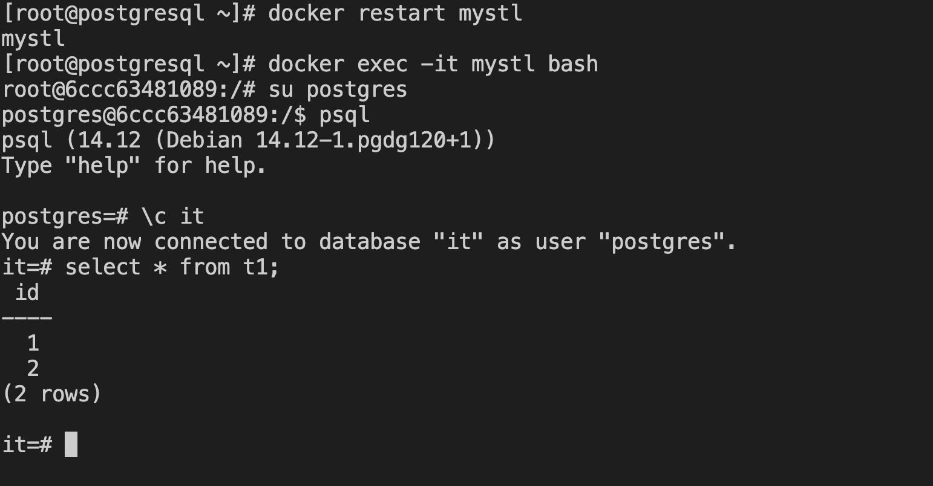Click the terminal cursor block after it=#
The width and height of the screenshot is (933, 486).
(x=71, y=444)
